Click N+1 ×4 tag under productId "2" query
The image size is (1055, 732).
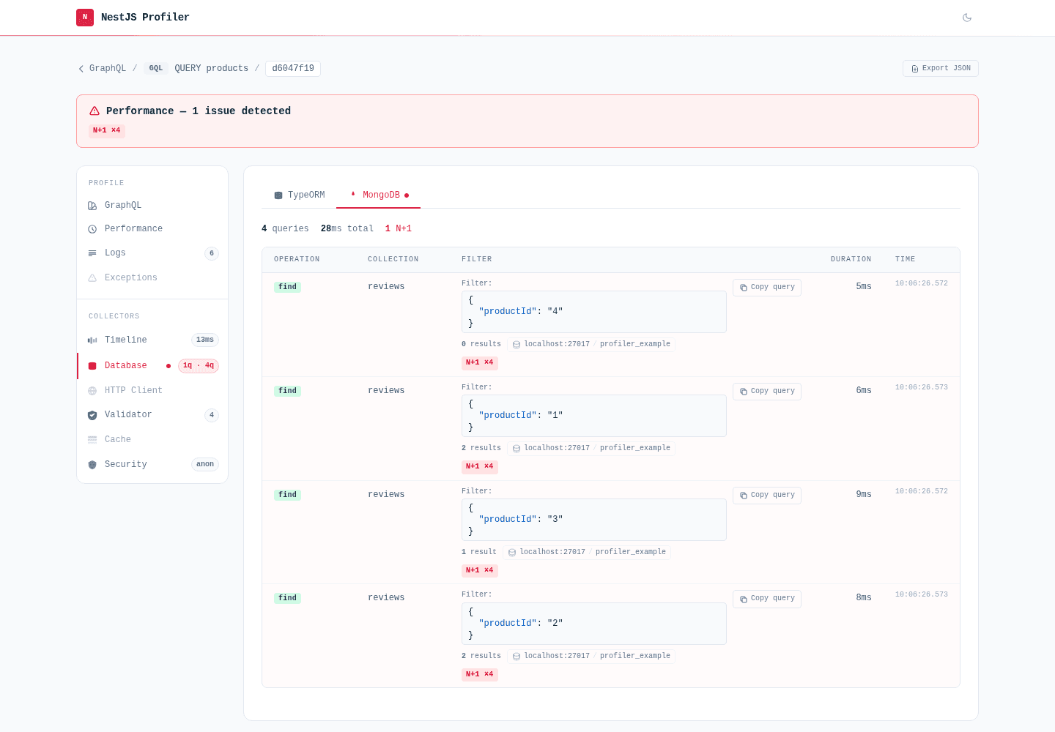click(480, 674)
